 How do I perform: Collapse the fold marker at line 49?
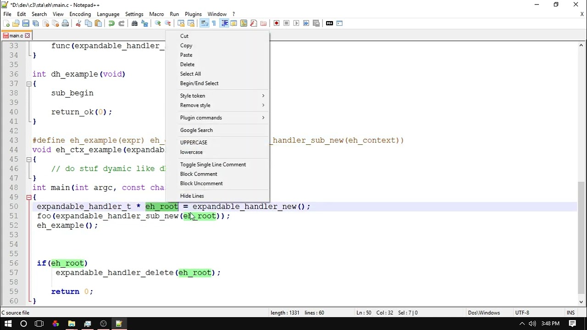(28, 197)
